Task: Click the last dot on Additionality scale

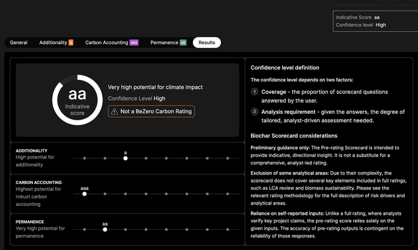Action: pos(228,158)
